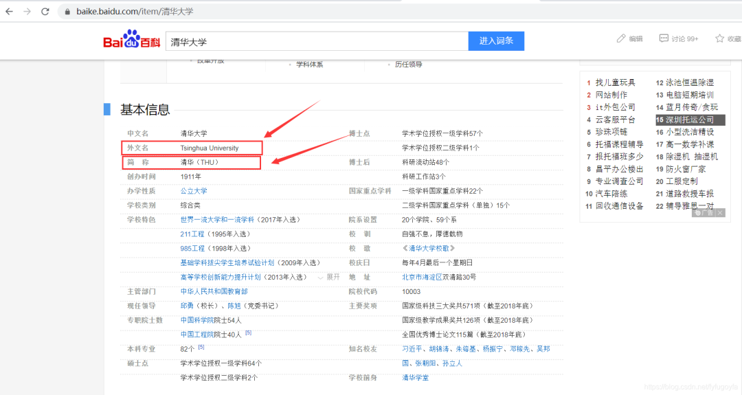
Task: Click ad item 云客服平台
Action: pos(615,120)
